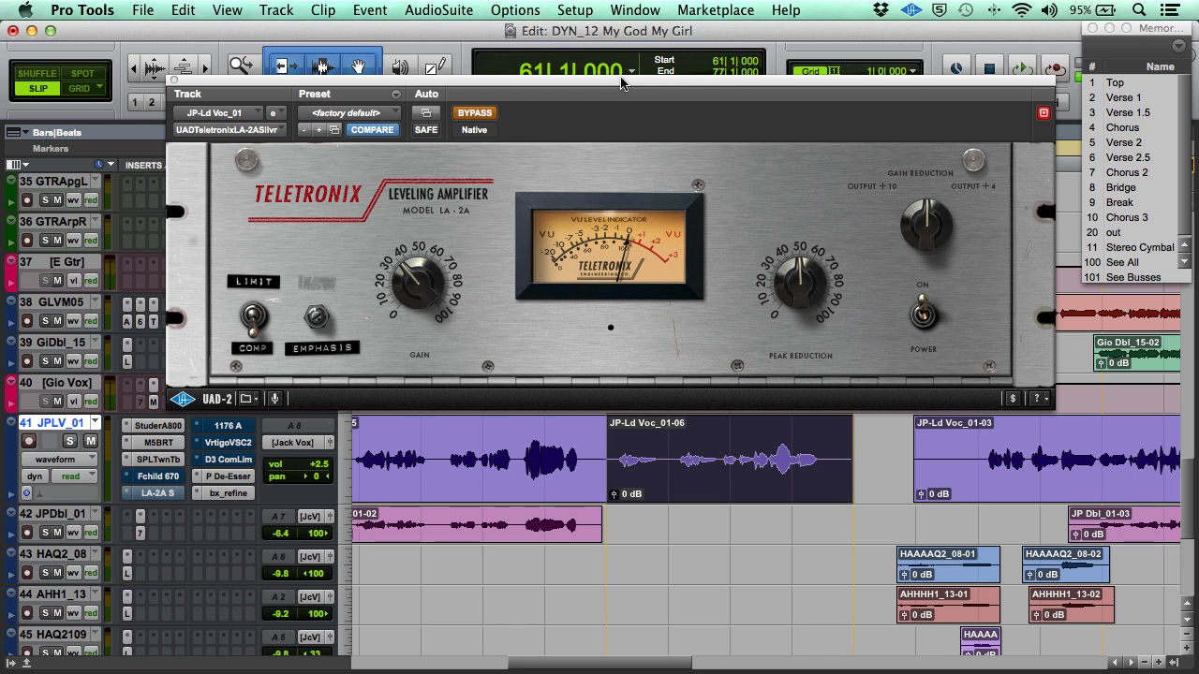Solo track 43 HAQ2_08

(x=43, y=573)
